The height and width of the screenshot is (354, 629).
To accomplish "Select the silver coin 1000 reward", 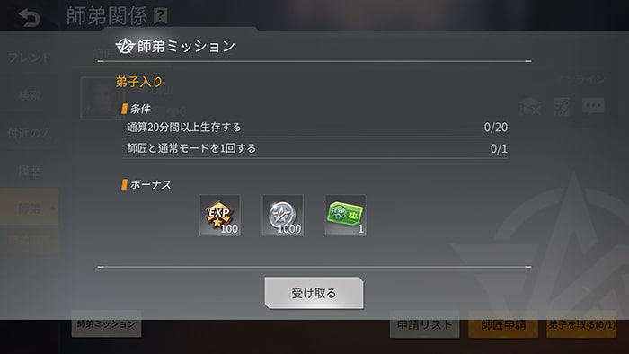I will point(282,216).
